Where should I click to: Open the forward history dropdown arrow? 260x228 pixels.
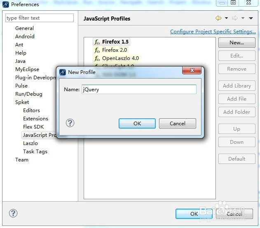(243, 18)
